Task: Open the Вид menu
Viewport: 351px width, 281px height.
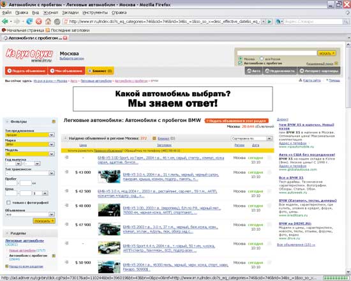Action: point(36,13)
